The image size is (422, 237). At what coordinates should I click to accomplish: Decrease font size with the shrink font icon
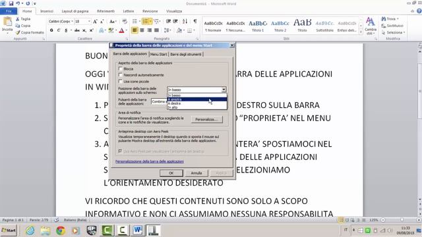tap(102, 21)
